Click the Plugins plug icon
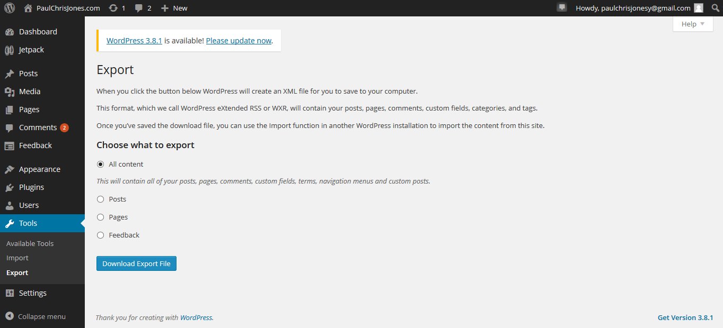Viewport: 723px width, 328px height. [x=10, y=187]
